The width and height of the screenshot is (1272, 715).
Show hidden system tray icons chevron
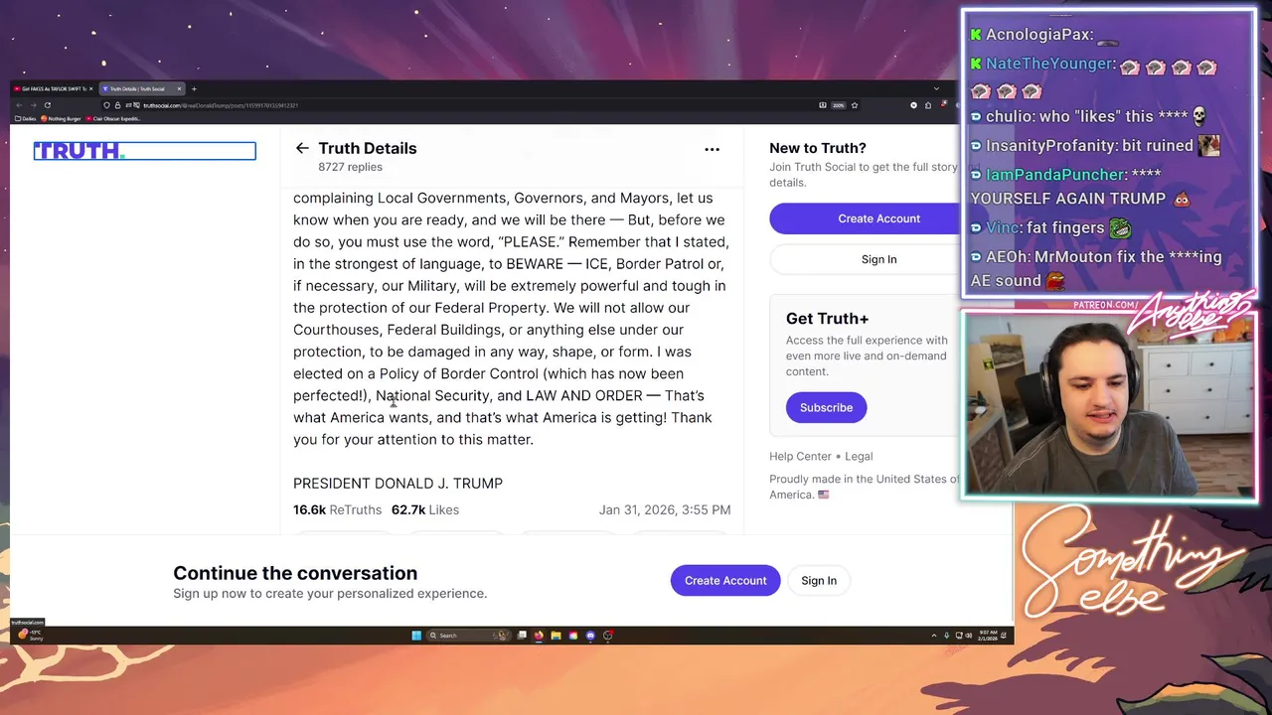(x=934, y=636)
